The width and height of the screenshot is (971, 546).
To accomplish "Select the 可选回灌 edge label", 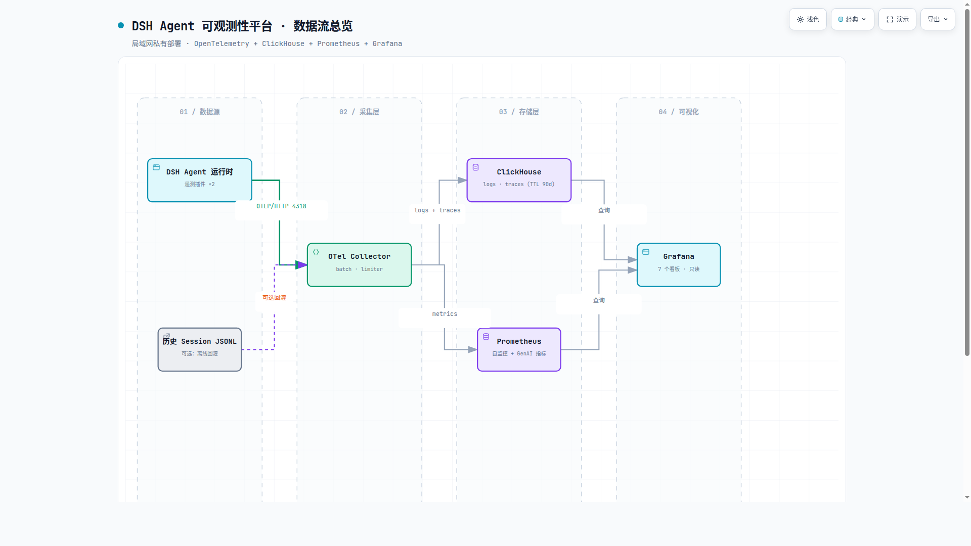I will point(274,298).
